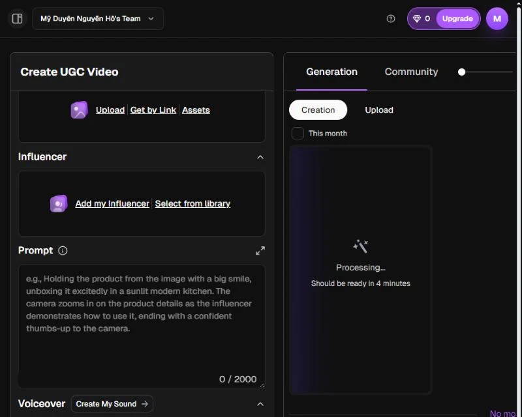522x417 pixels.
Task: Adjust the thumbnail size slider handle
Action: click(x=461, y=72)
